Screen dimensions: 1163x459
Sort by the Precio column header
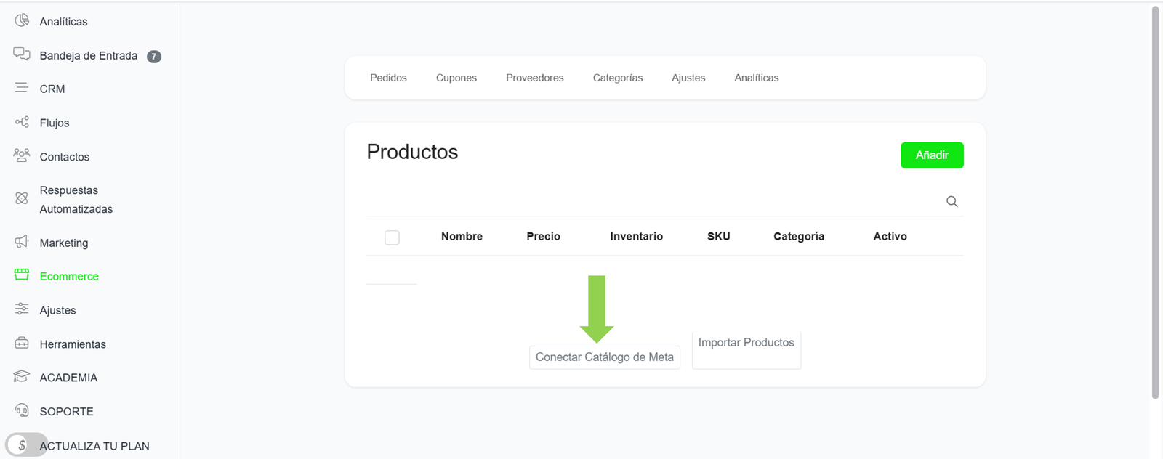click(543, 237)
